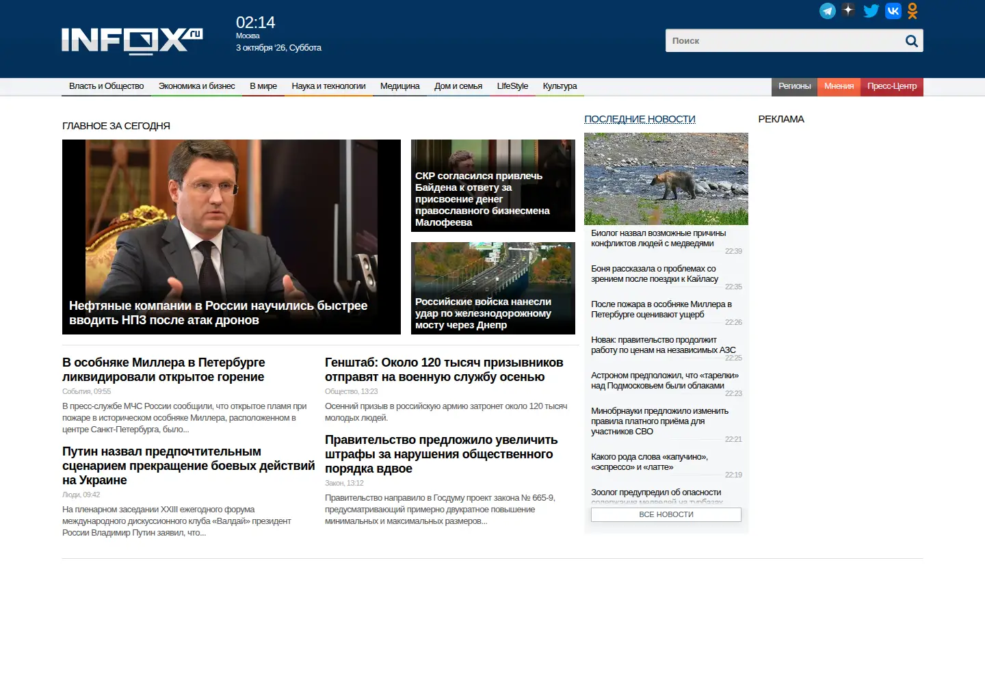Screen dimensions: 985x684
Task: Open the Дом и семья section
Action: pos(458,86)
